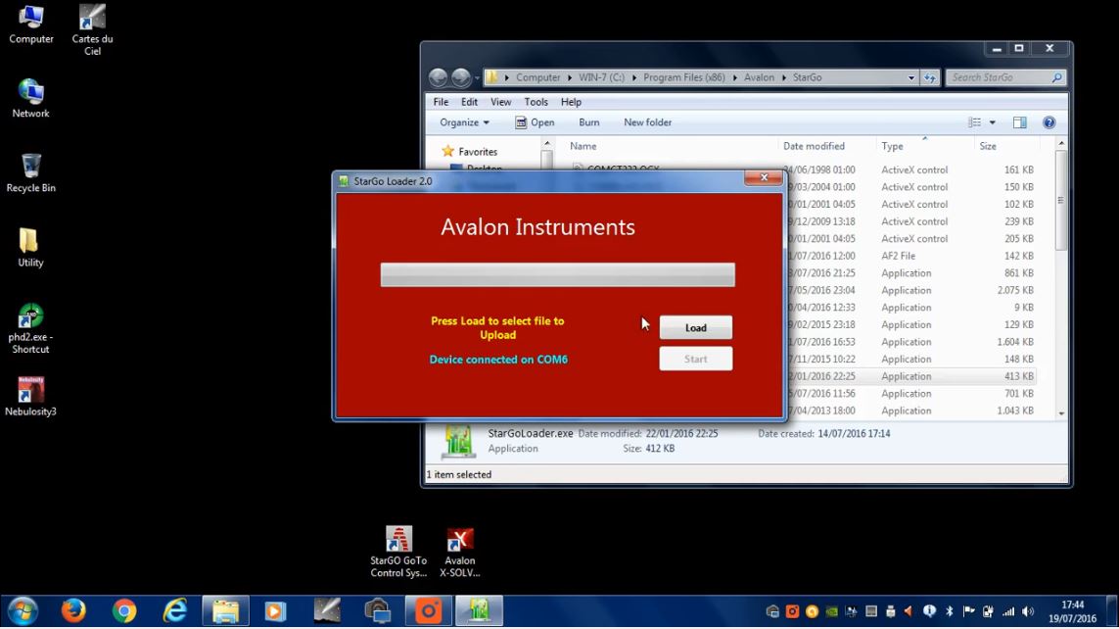Launch Internet Explorer from the taskbar
The height and width of the screenshot is (629, 1119).
175,611
